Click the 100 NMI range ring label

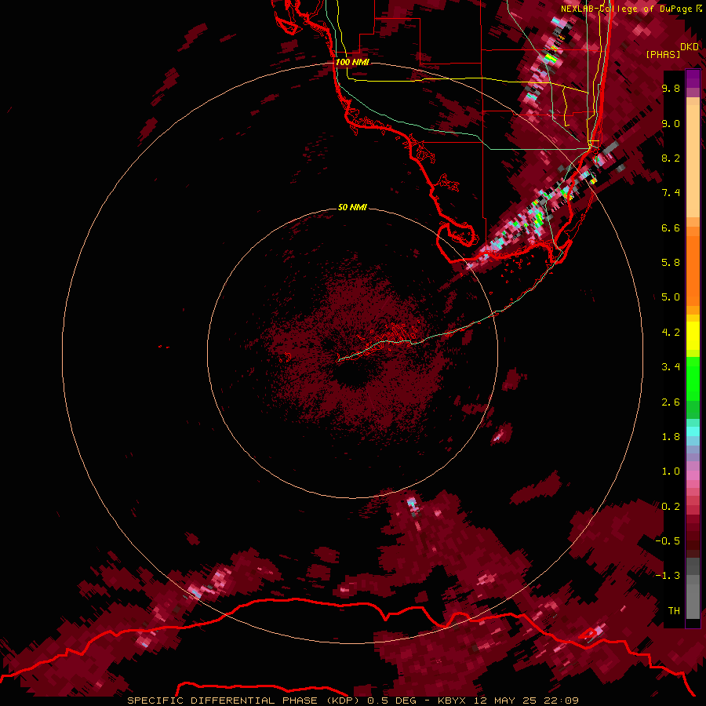pos(352,62)
